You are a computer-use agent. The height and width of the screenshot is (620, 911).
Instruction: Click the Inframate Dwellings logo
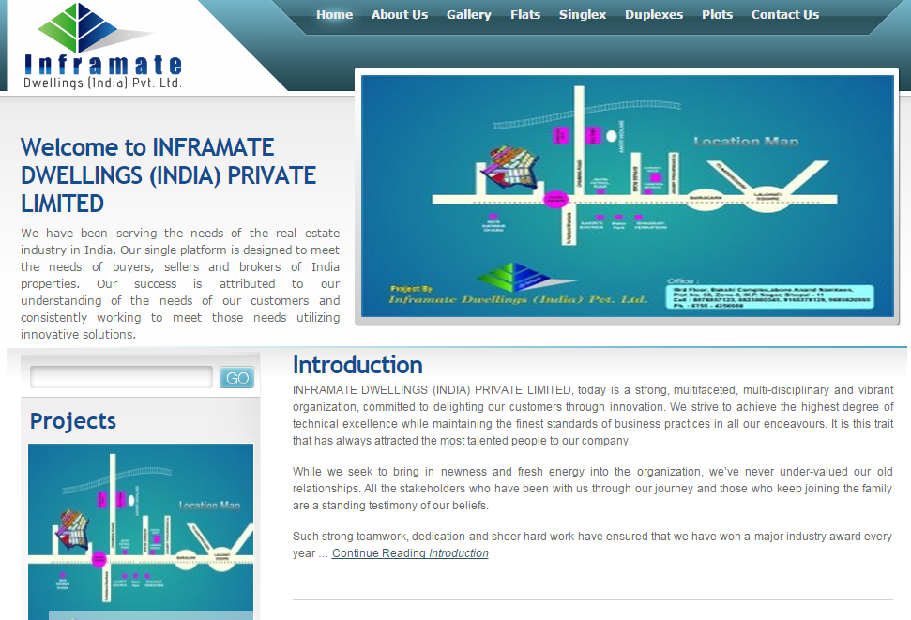click(x=102, y=46)
